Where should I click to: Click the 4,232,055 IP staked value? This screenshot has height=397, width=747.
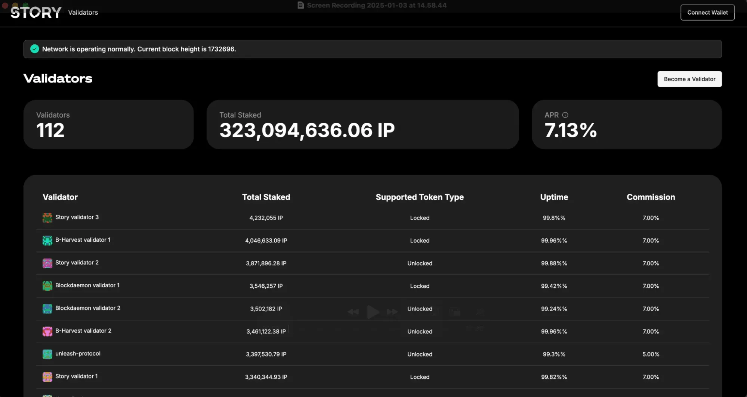coord(266,218)
